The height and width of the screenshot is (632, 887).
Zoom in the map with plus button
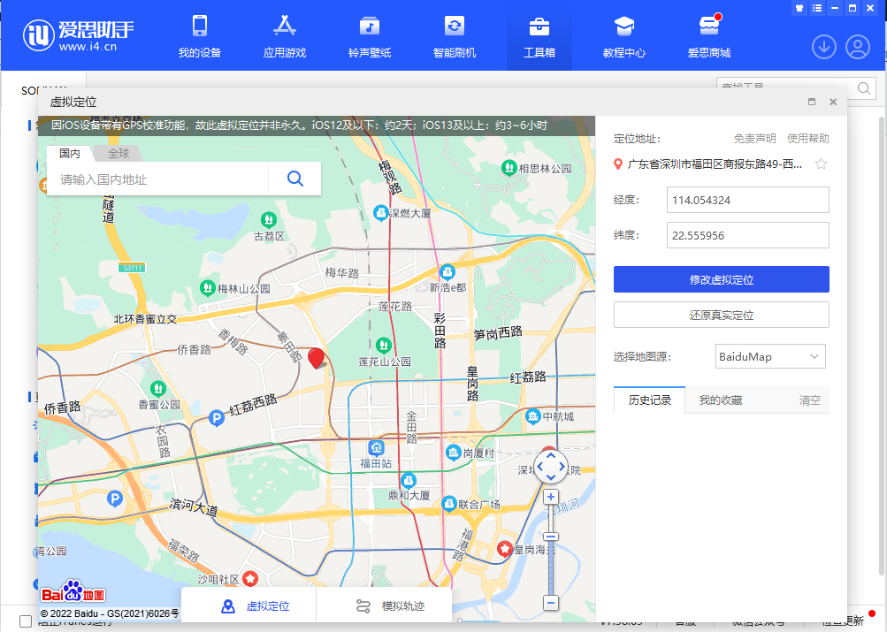550,497
